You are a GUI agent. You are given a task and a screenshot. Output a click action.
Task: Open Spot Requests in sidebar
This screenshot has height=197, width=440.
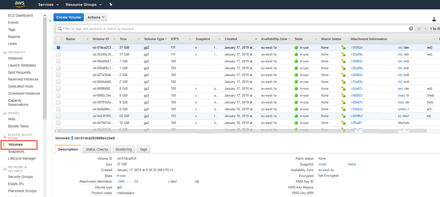click(x=19, y=72)
